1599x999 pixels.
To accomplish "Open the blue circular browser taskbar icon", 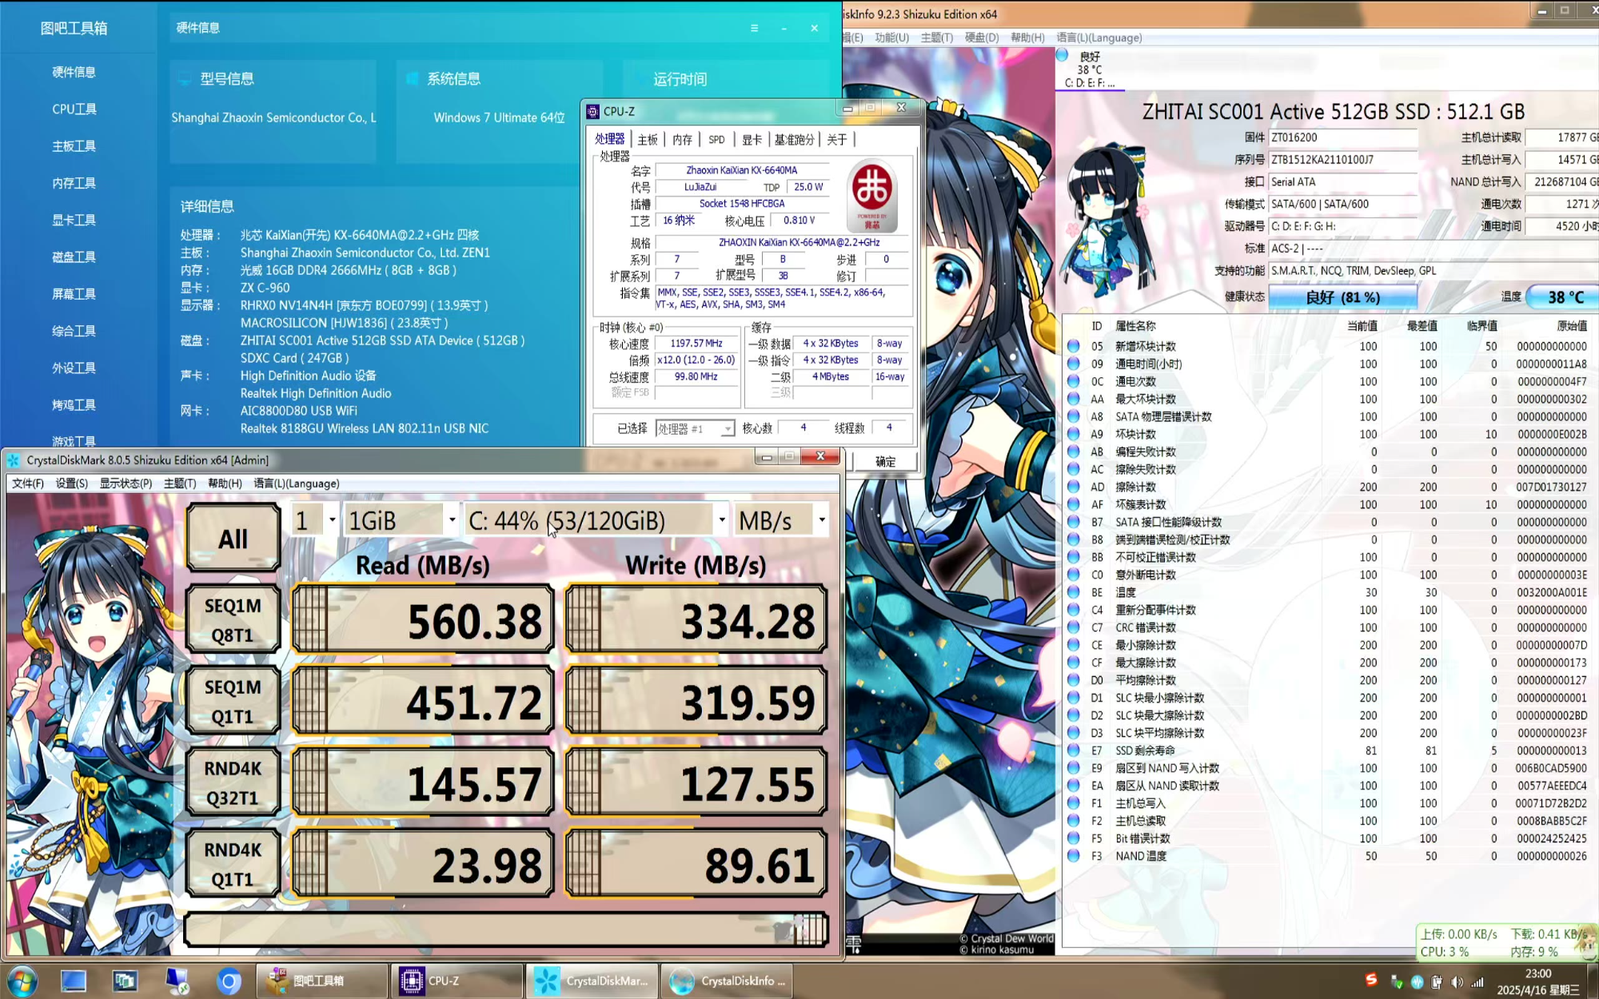I will click(x=229, y=981).
